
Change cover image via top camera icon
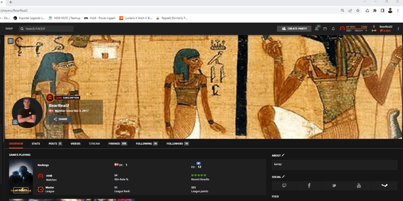[11, 41]
